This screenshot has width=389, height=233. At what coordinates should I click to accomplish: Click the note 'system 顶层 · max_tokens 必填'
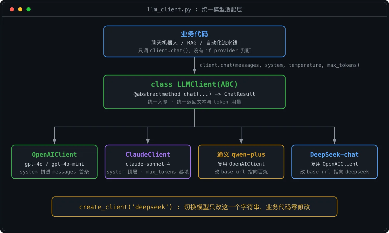coord(148,172)
